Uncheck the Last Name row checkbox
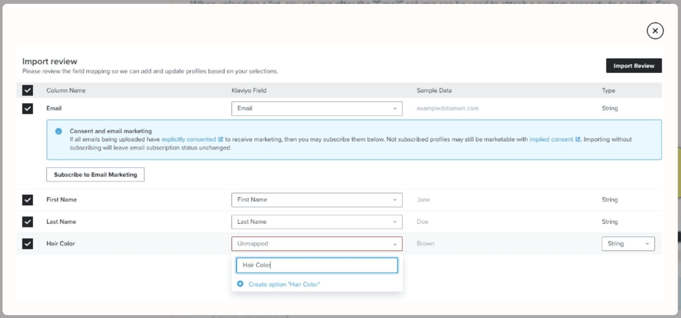This screenshot has width=681, height=318. pos(28,222)
